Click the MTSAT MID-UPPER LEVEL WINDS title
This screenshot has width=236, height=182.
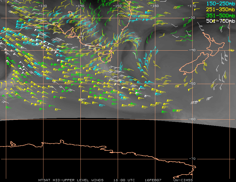71,180
